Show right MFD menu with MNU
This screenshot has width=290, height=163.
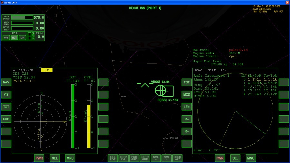[x=251, y=158]
